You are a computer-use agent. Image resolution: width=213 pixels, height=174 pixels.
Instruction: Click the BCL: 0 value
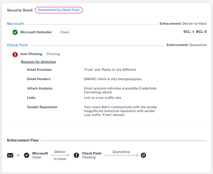[x=202, y=31]
